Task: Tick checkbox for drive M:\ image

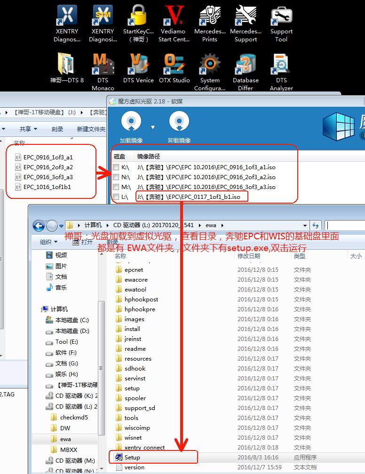Action: [116, 187]
